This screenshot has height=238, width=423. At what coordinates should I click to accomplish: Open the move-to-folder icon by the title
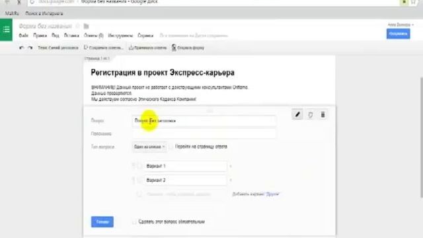coord(87,26)
